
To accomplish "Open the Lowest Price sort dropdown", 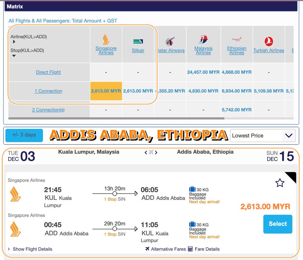I will 263,135.
